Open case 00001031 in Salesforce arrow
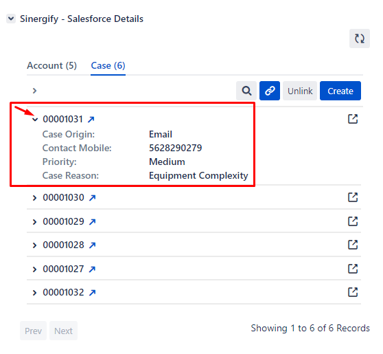 (91, 120)
